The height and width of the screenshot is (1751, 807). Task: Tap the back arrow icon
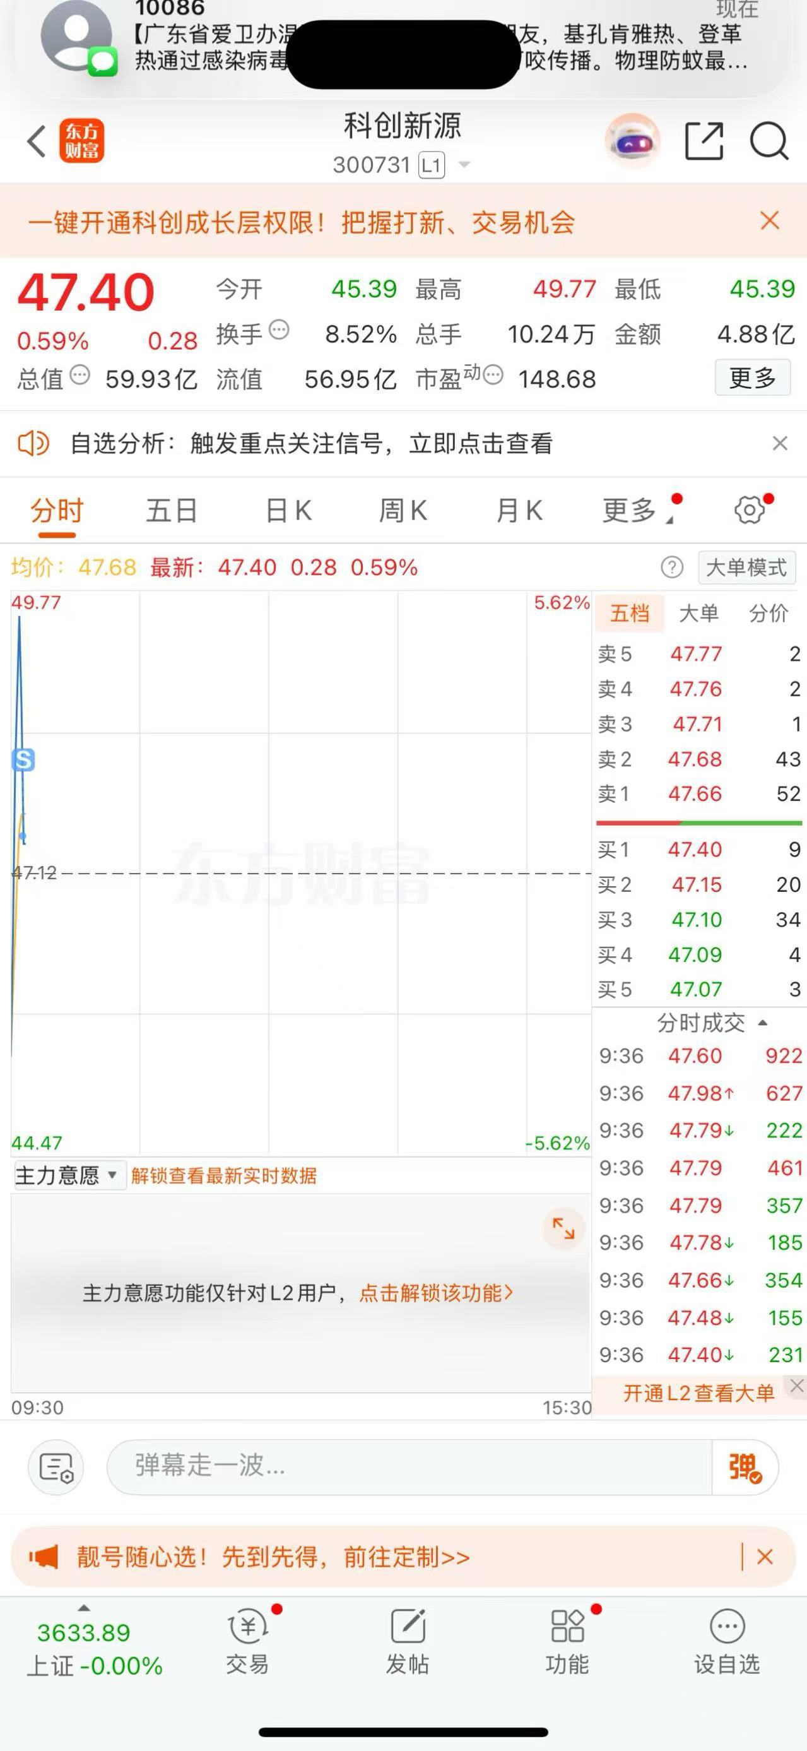click(37, 141)
